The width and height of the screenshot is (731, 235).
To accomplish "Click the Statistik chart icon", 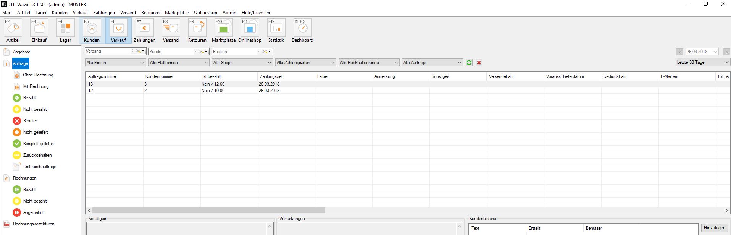I will point(276,29).
